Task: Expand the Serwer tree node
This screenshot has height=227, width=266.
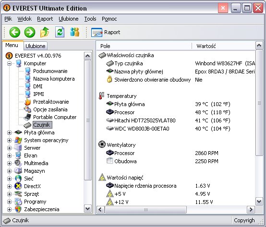Action: click(9, 148)
